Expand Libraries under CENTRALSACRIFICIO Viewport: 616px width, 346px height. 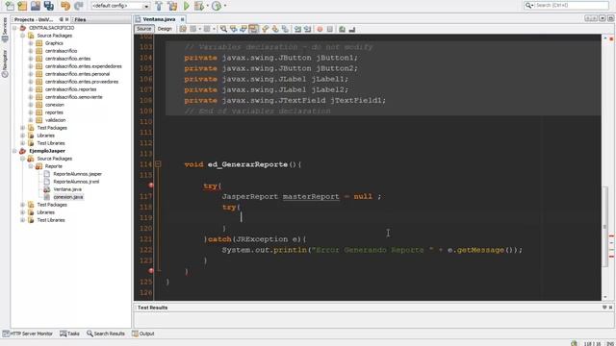(x=23, y=136)
